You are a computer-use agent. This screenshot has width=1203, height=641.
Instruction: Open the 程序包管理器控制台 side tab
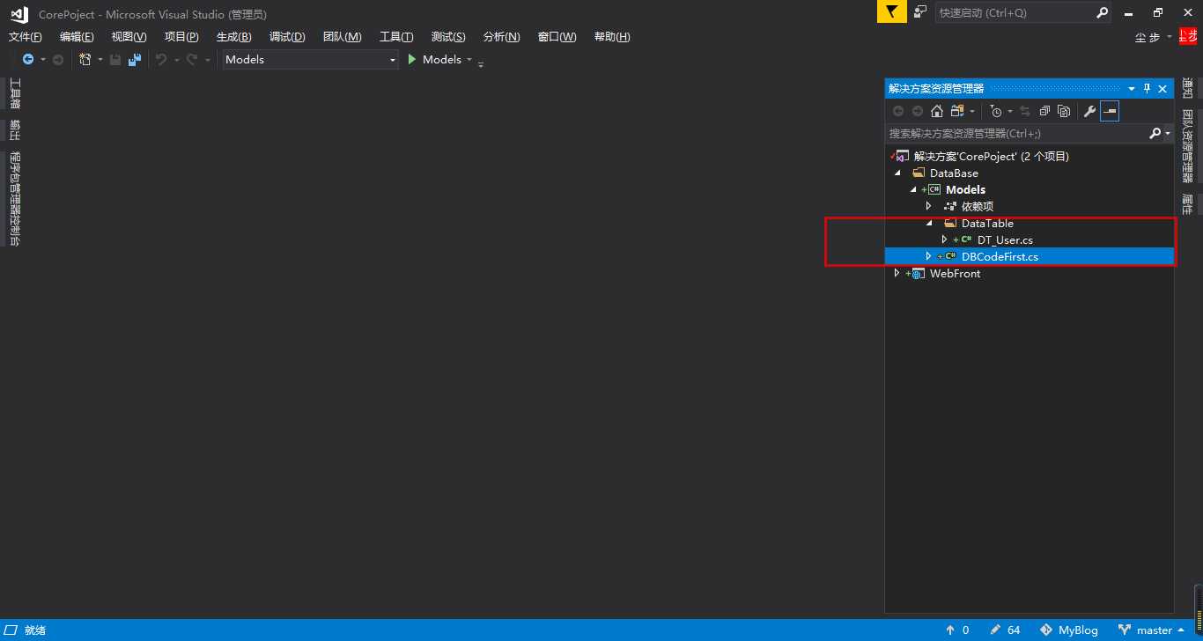coord(14,199)
